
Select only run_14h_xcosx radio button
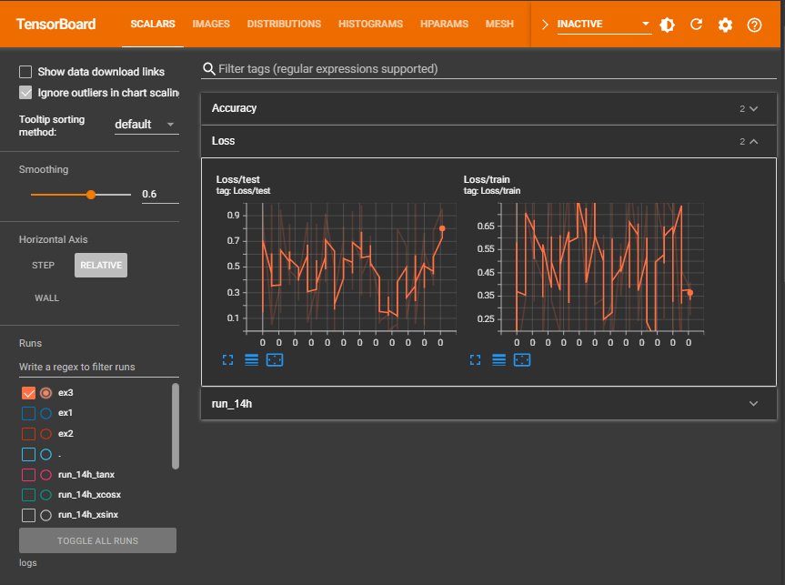click(46, 495)
